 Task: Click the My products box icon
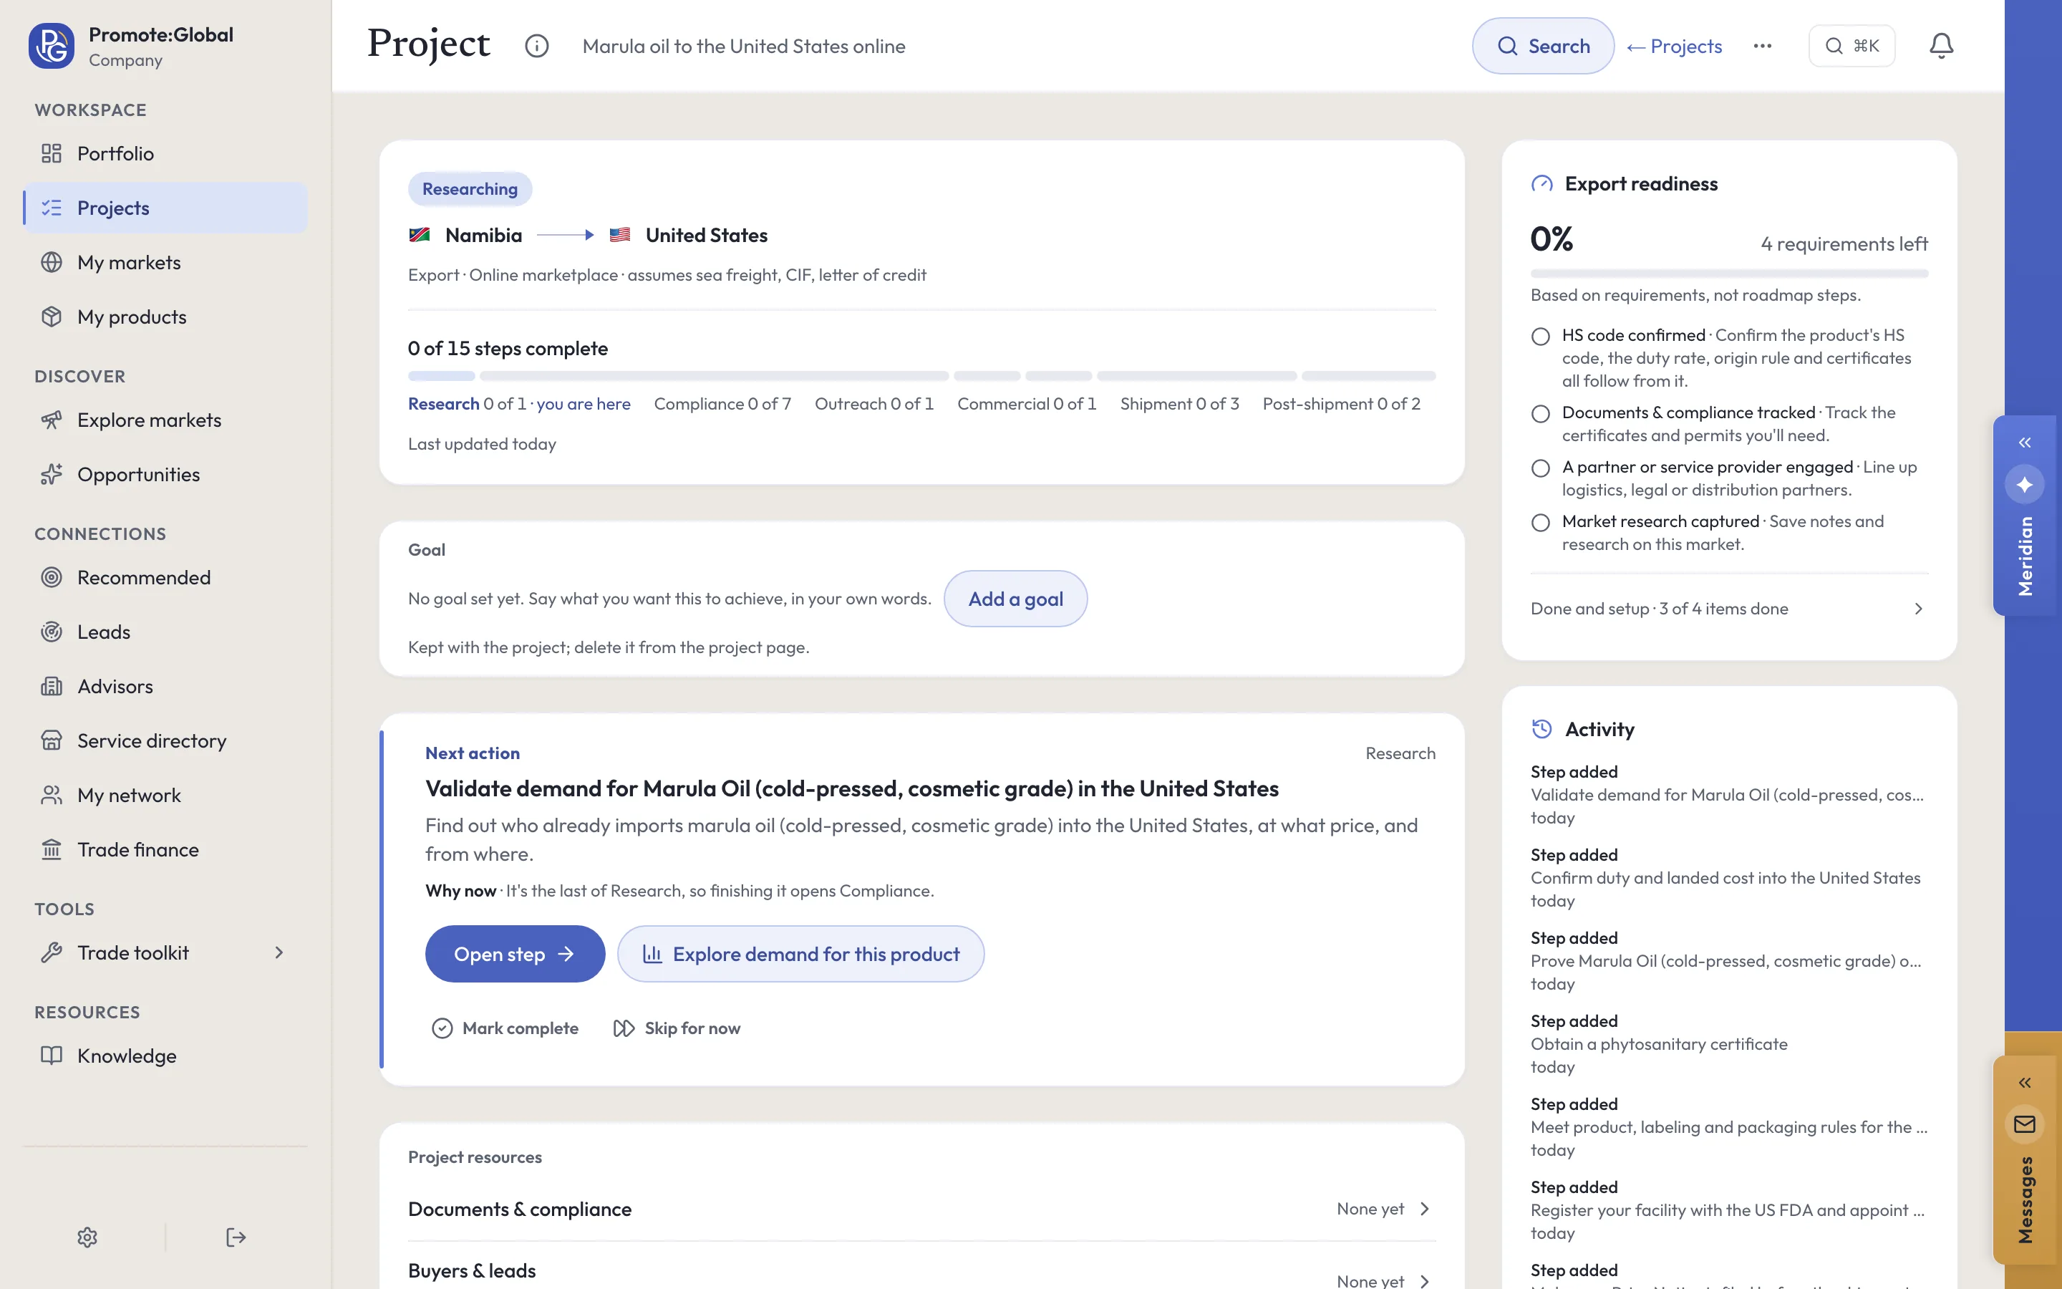coord(51,317)
